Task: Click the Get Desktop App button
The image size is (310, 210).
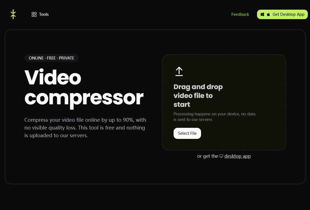Action: 282,14
